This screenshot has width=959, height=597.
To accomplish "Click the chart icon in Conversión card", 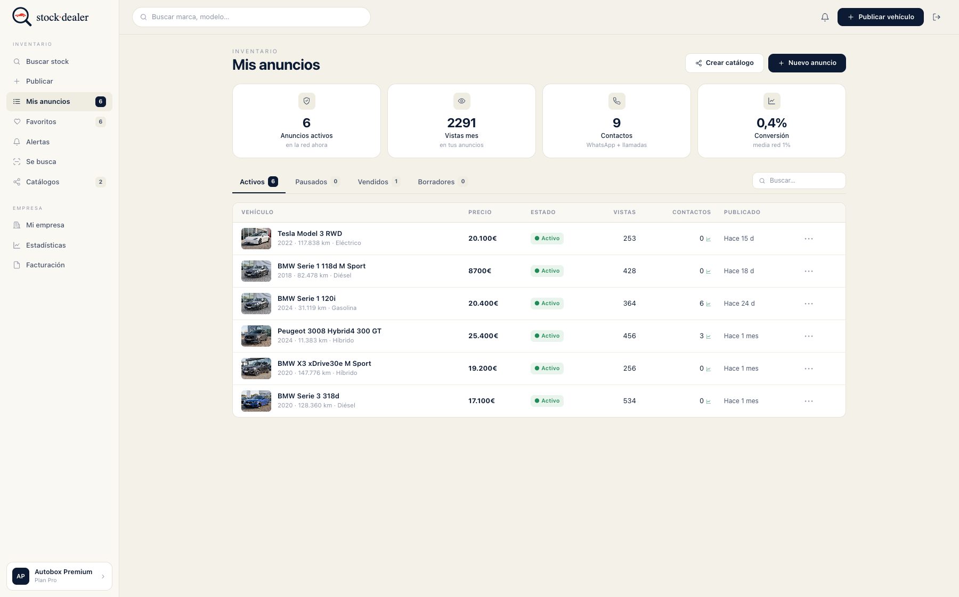I will (x=771, y=101).
